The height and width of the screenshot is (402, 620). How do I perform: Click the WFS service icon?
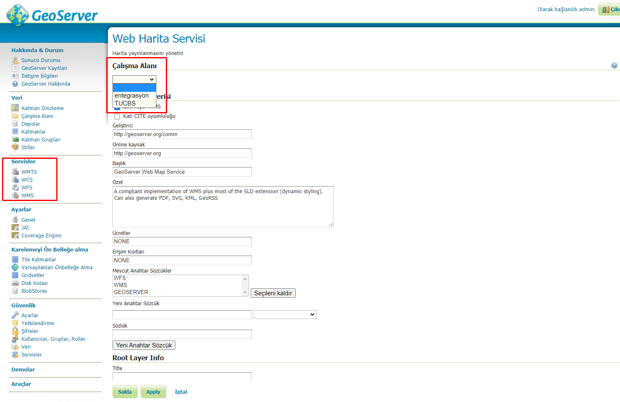15,188
